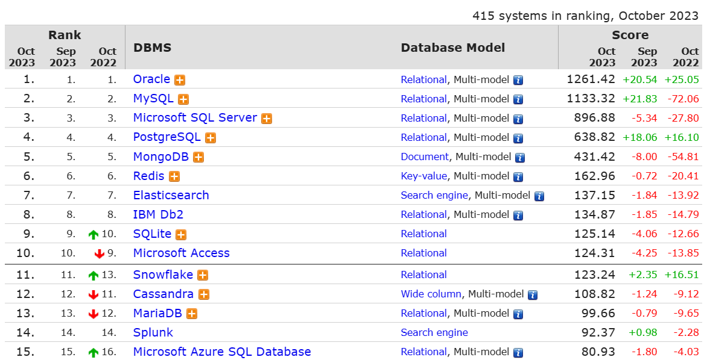Click Search engine link in Splunk row
The width and height of the screenshot is (704, 360).
pyautogui.click(x=434, y=332)
